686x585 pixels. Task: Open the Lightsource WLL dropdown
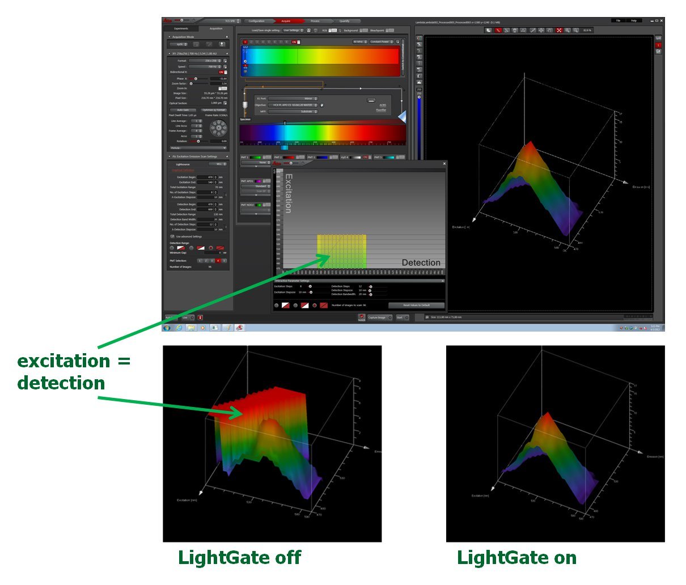coord(218,164)
